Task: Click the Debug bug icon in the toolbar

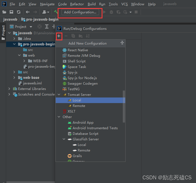Action: [x=111, y=12]
